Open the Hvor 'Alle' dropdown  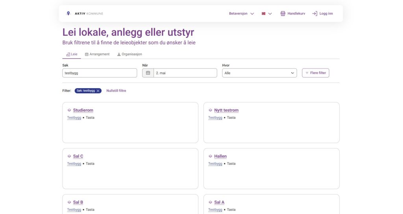point(259,73)
